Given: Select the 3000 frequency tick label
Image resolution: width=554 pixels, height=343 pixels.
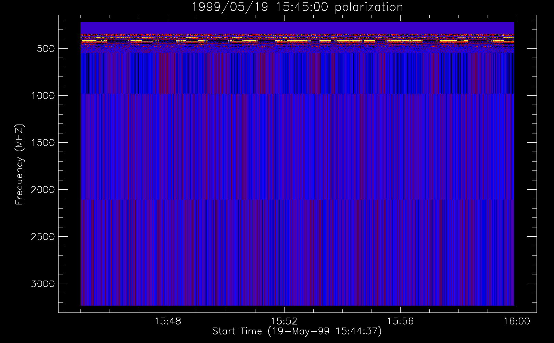Looking at the screenshot, I should pyautogui.click(x=43, y=284).
